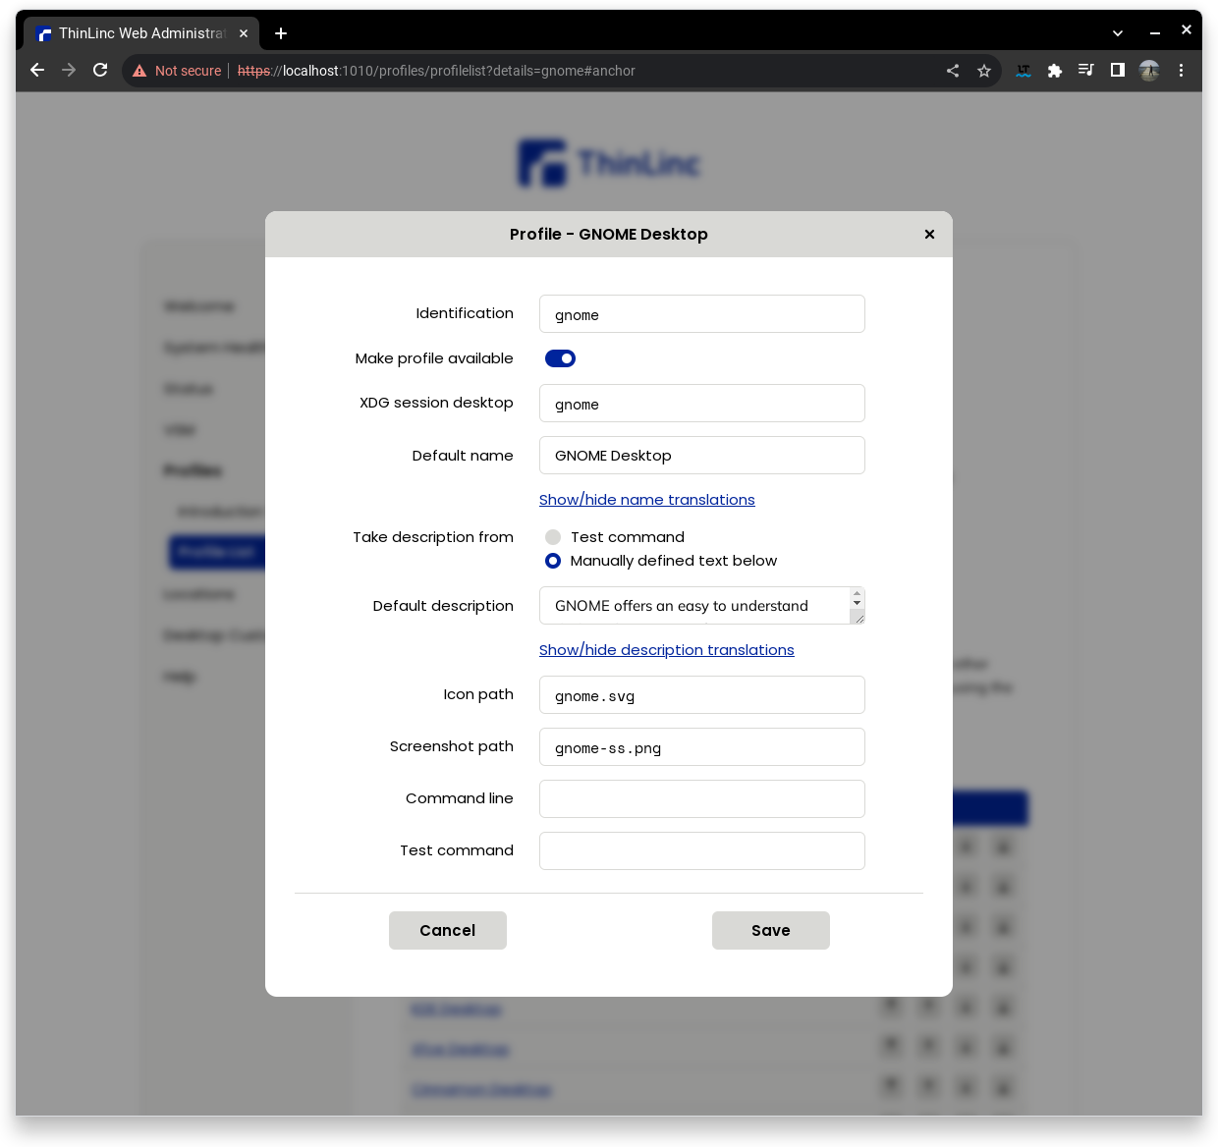This screenshot has width=1218, height=1147.
Task: Click the description scroll down arrow
Action: pyautogui.click(x=858, y=603)
